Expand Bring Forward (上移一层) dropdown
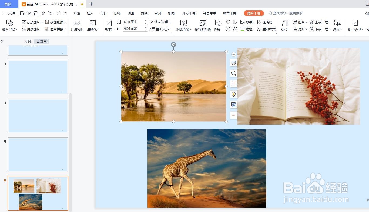Image resolution: width=369 pixels, height=212 pixels. [330, 22]
